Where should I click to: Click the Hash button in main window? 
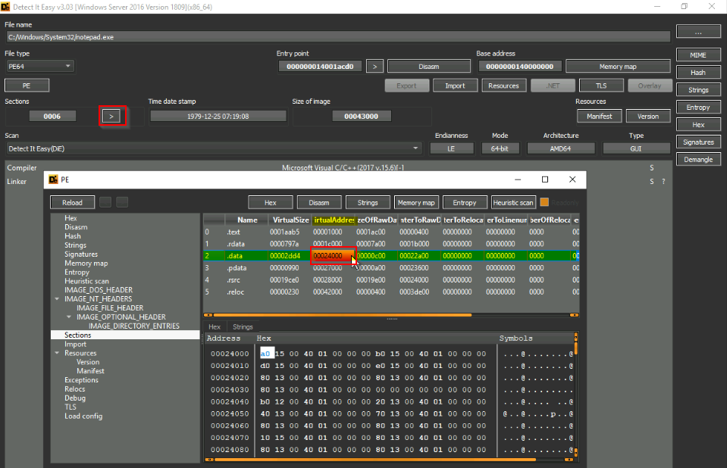coord(698,72)
